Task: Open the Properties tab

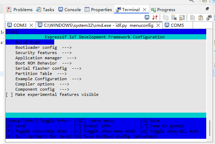Action: click(98, 9)
